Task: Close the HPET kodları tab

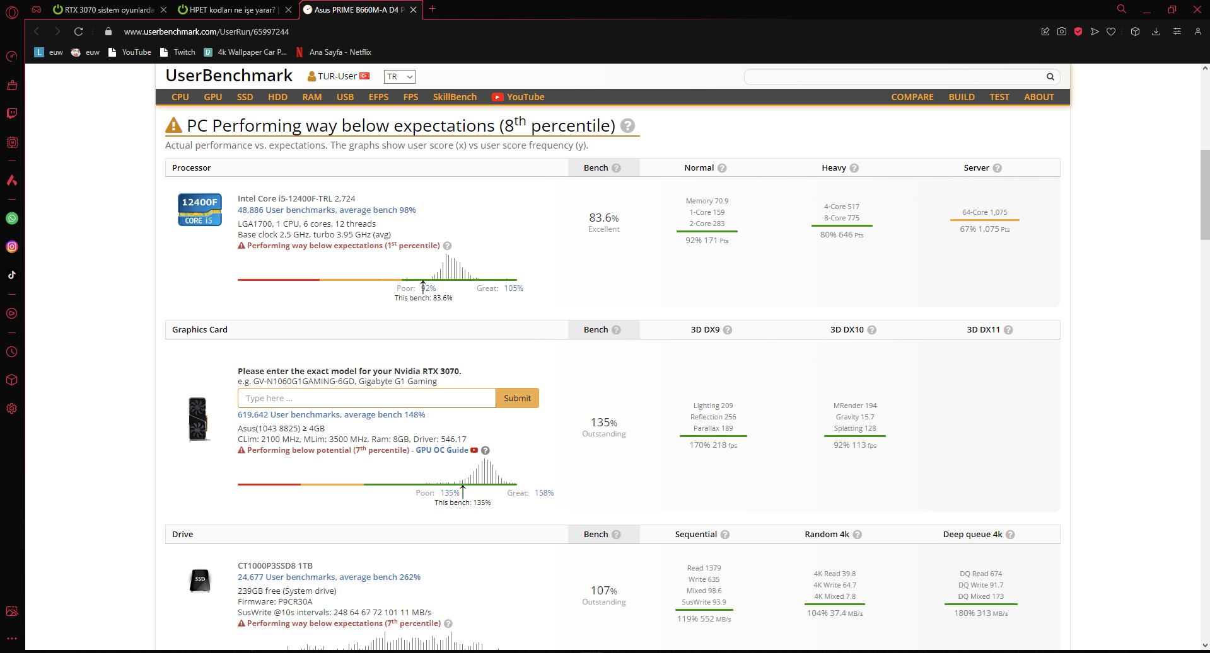Action: [x=288, y=10]
